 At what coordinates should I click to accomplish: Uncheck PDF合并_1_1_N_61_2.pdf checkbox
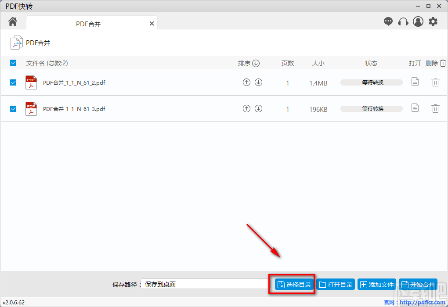click(x=13, y=82)
